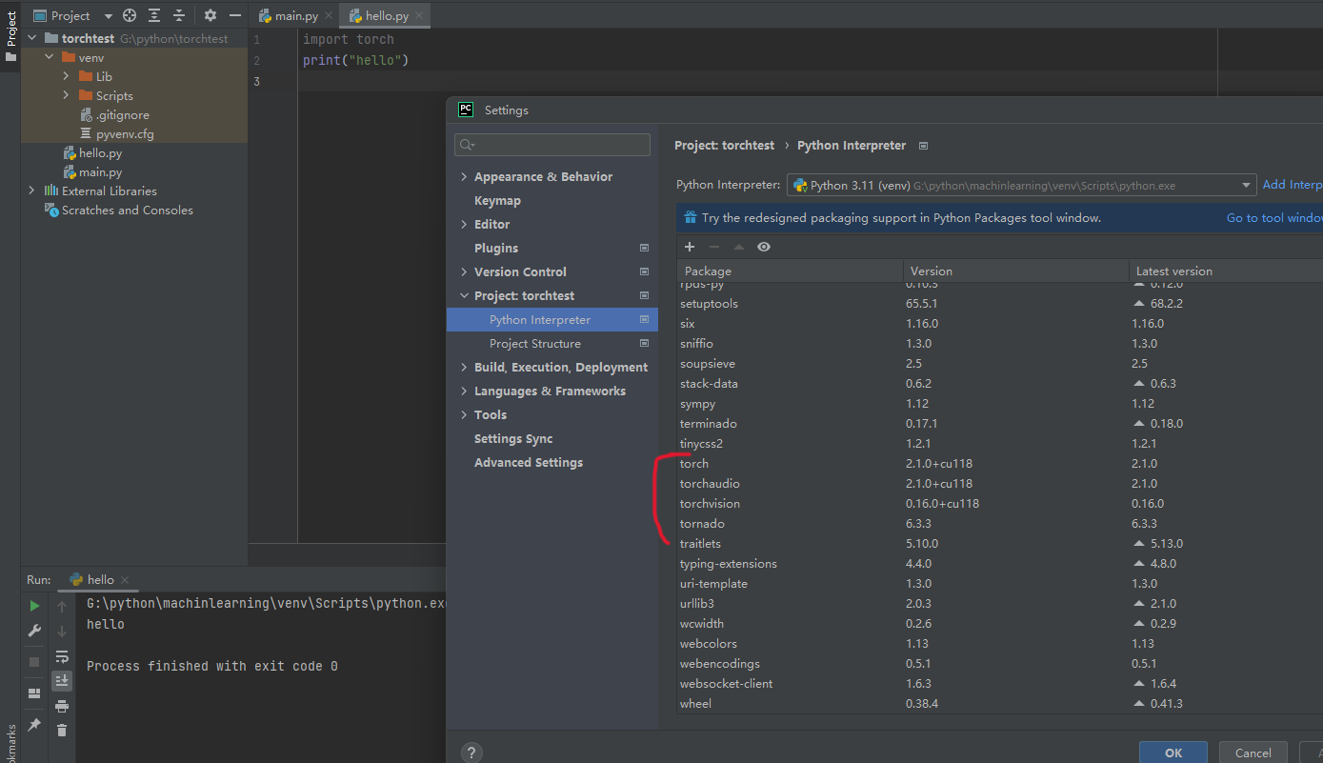The height and width of the screenshot is (763, 1323).
Task: Click Cancel button in Settings
Action: point(1253,753)
